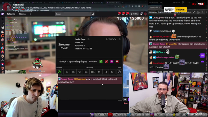Click the red sword unmod icon
The width and height of the screenshot is (208, 117).
(x=106, y=61)
